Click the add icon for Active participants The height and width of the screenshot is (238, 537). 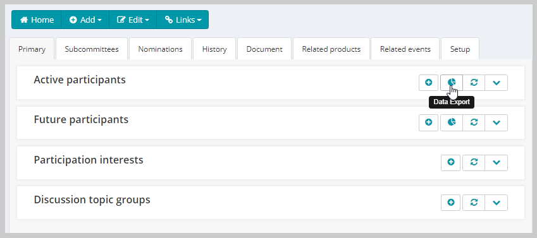(428, 83)
